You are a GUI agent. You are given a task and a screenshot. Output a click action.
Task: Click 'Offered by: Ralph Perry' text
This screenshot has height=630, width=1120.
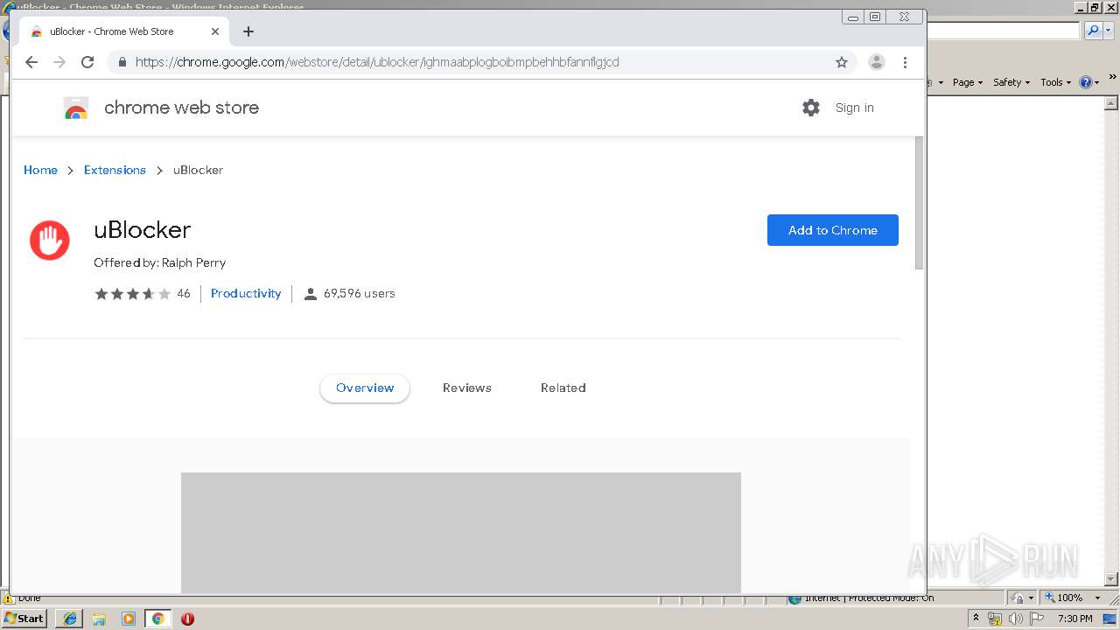160,262
